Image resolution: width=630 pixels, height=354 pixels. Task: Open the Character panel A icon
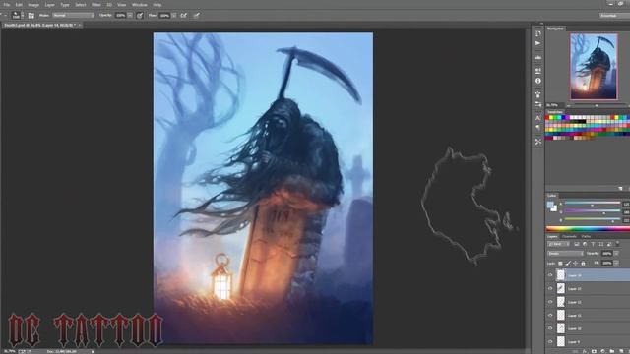(x=538, y=118)
